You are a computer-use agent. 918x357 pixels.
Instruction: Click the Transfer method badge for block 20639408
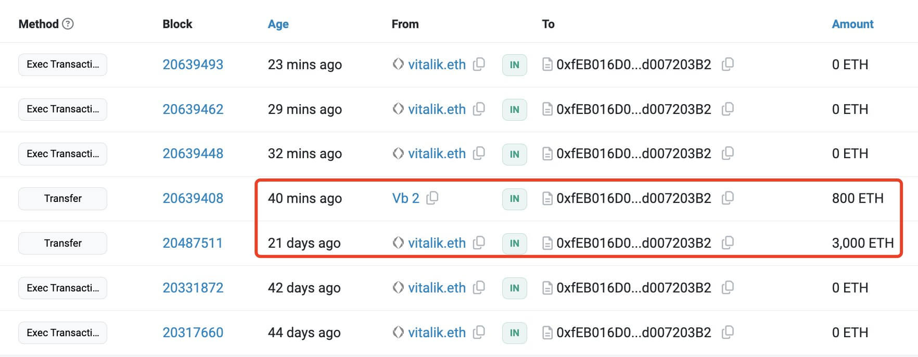[62, 198]
